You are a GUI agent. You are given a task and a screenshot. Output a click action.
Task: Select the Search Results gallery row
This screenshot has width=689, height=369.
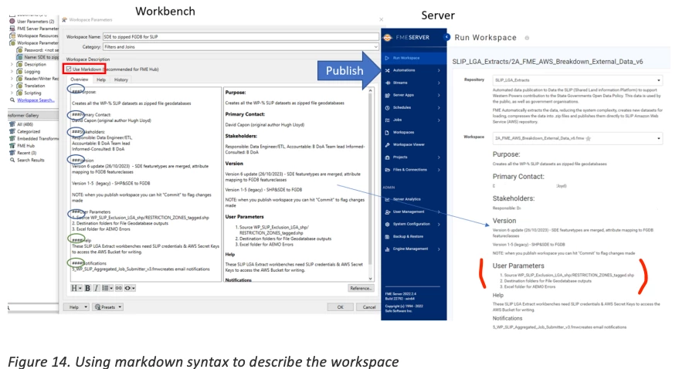(27, 160)
